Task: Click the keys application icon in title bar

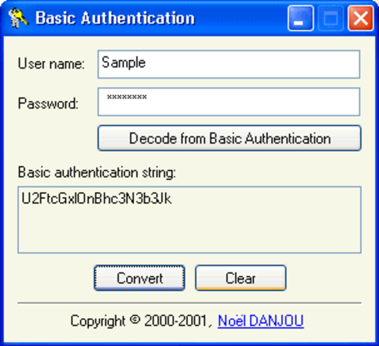Action: tap(18, 18)
